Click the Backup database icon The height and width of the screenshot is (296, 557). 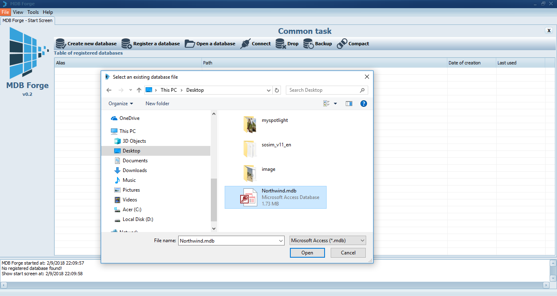(x=308, y=44)
